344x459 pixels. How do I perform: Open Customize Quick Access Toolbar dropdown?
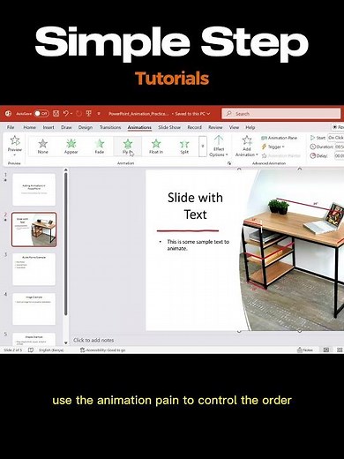tap(99, 114)
